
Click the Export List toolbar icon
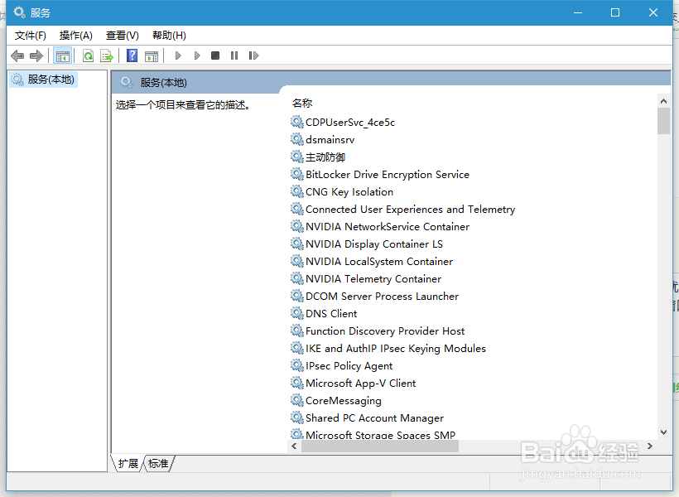point(107,55)
